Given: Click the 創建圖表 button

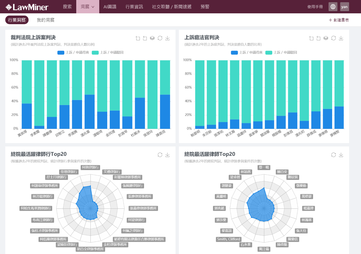Looking at the screenshot, I should (x=339, y=20).
